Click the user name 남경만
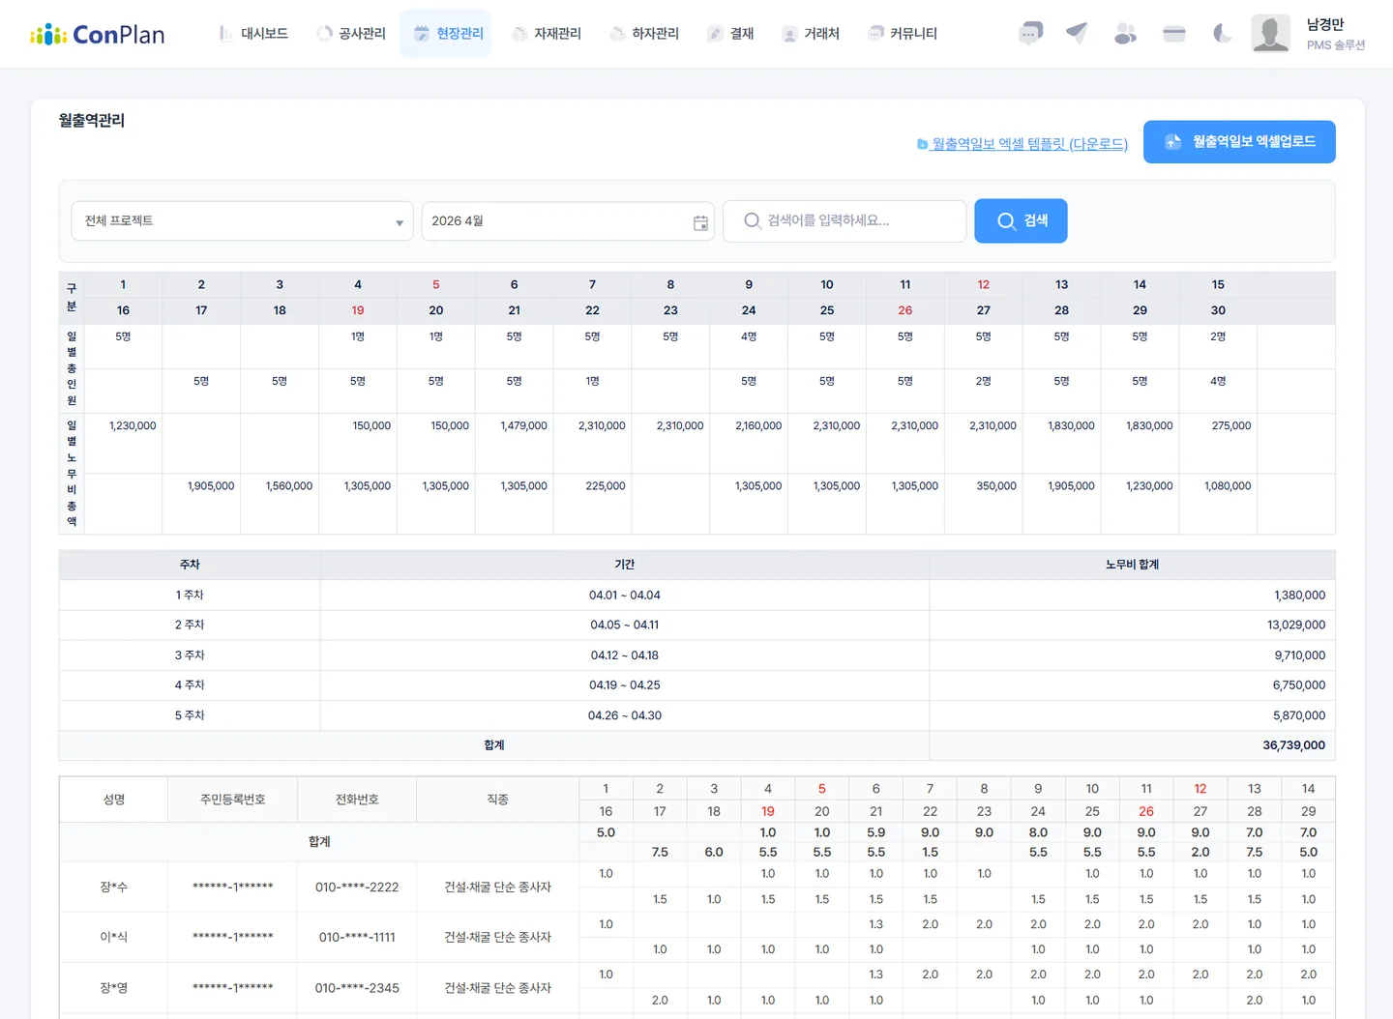This screenshot has height=1019, width=1393. 1325,25
